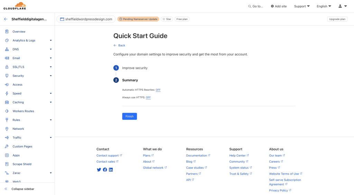The height and width of the screenshot is (195, 354).
Task: Click the sheffieldwordpressdesign.com domain pill
Action: click(86, 19)
